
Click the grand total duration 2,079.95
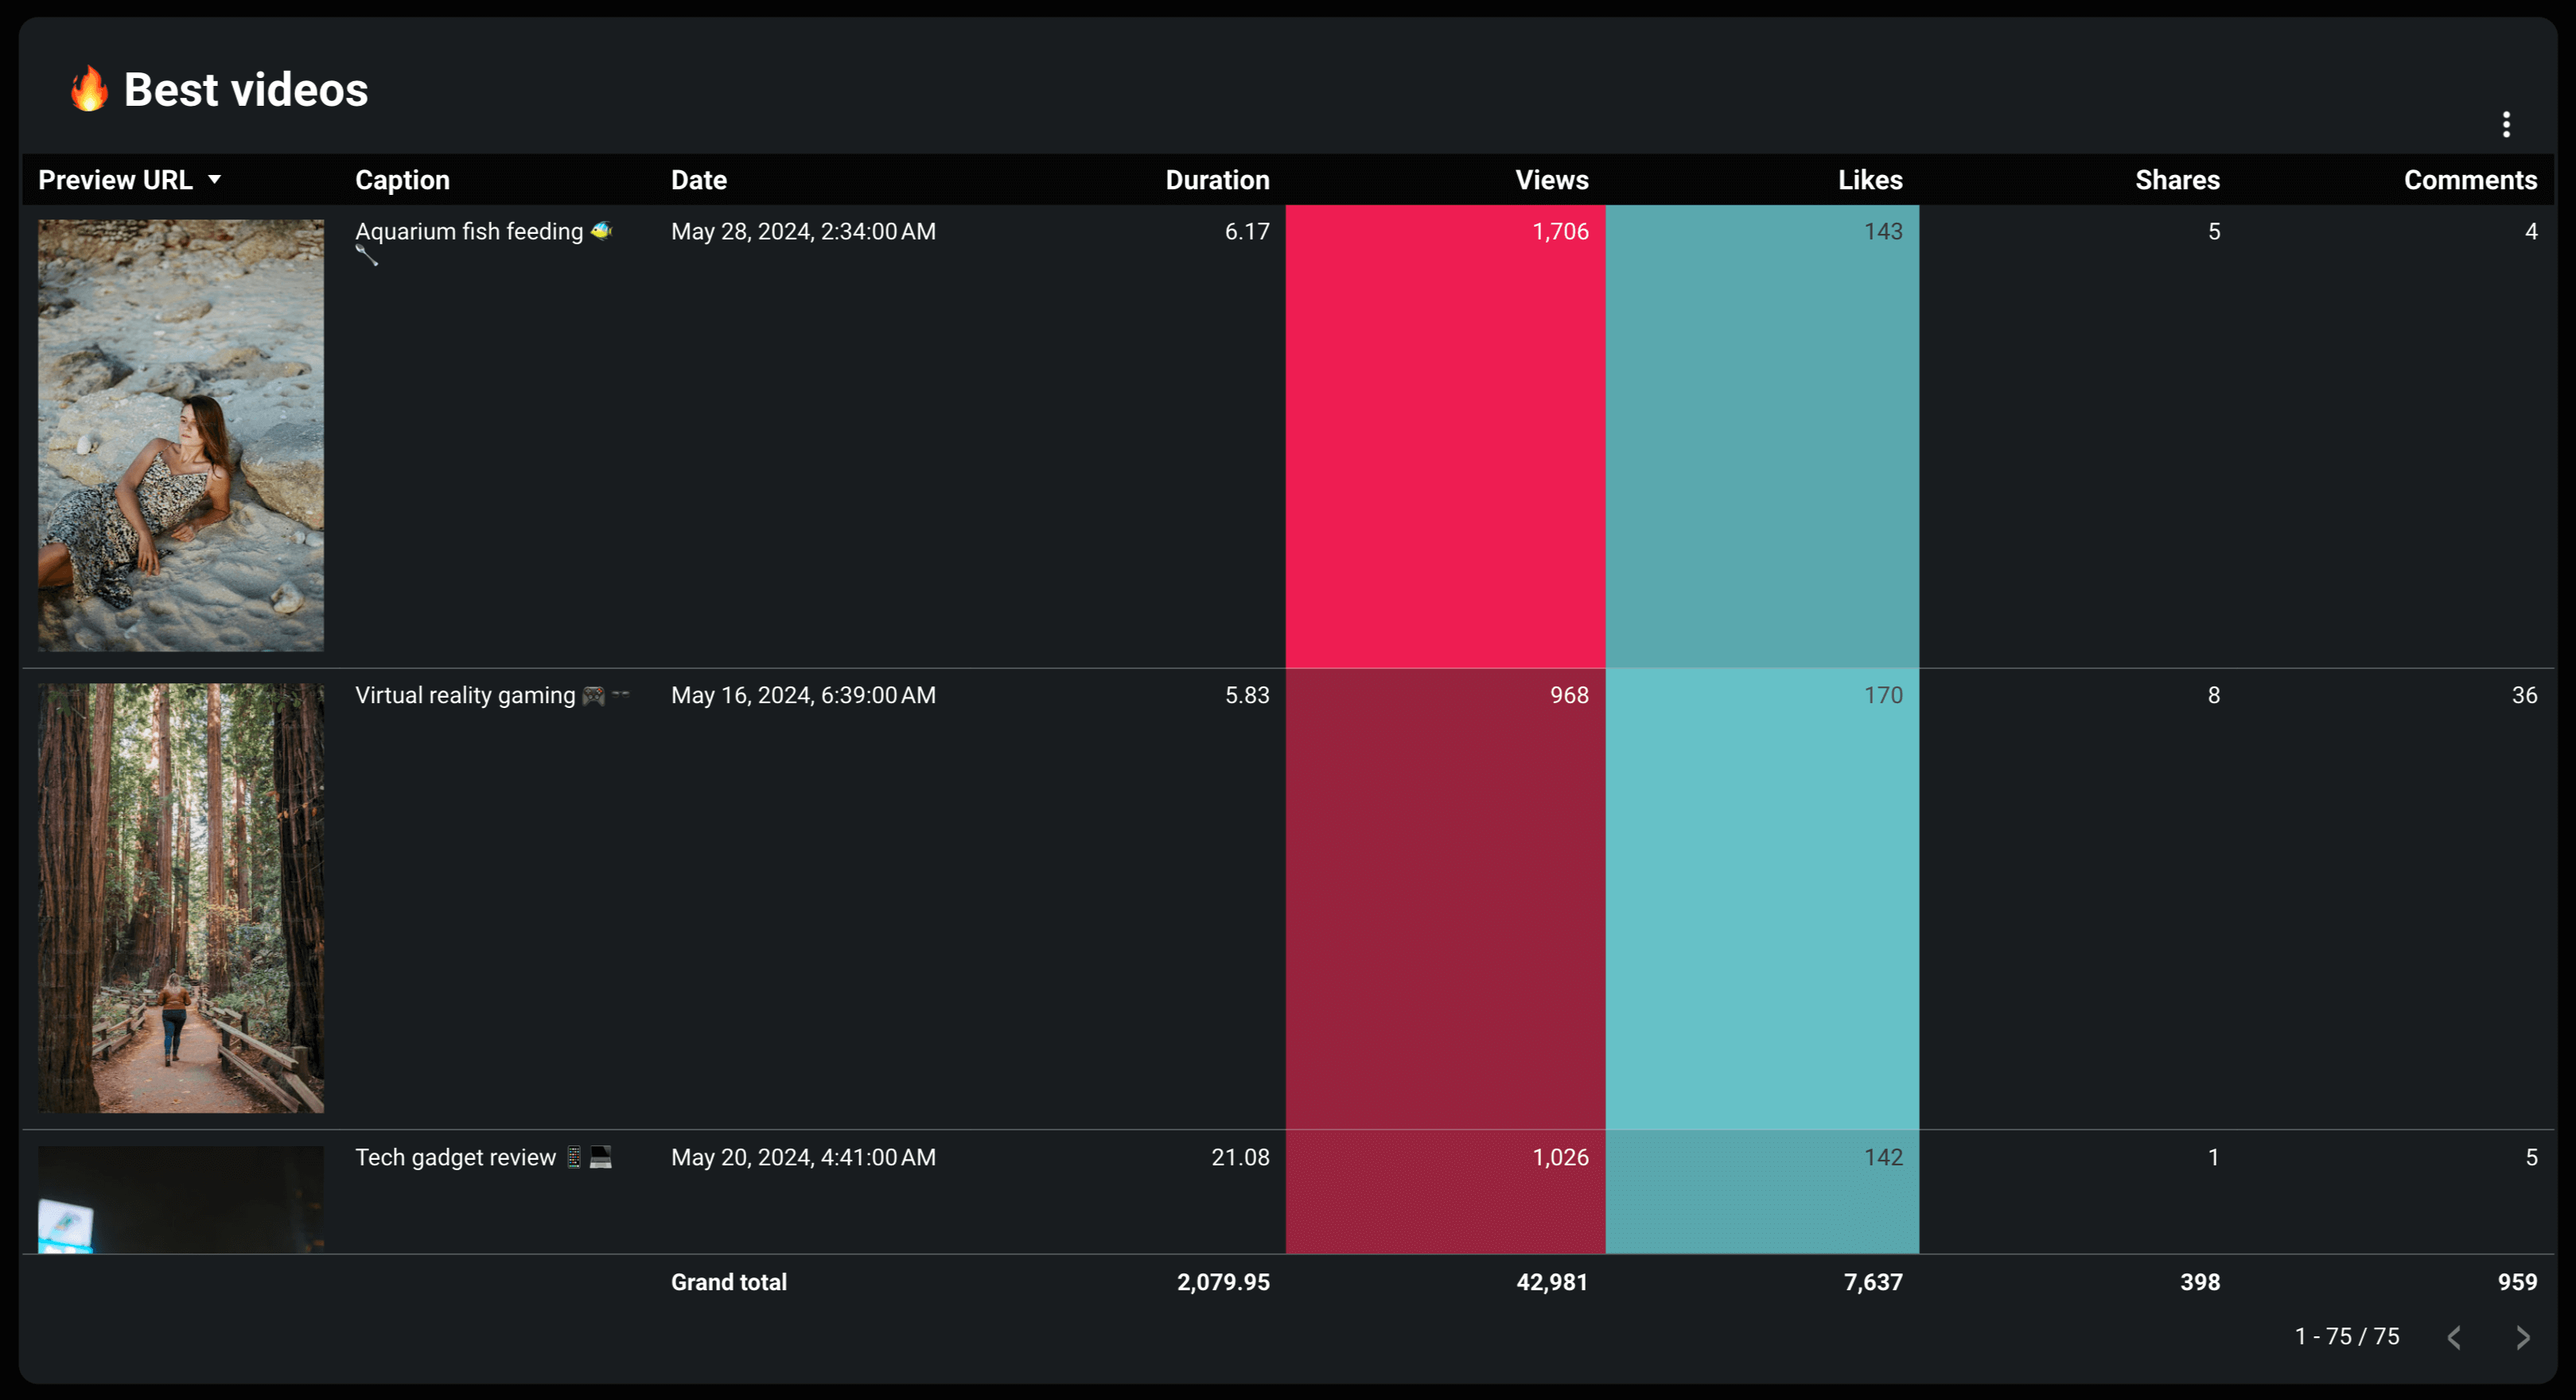1223,1282
